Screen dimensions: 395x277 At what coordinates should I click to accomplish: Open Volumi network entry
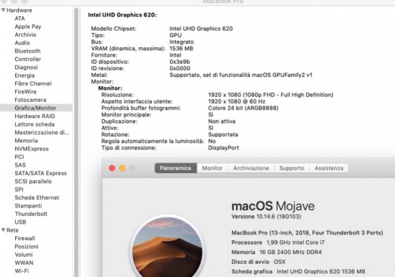[24, 255]
